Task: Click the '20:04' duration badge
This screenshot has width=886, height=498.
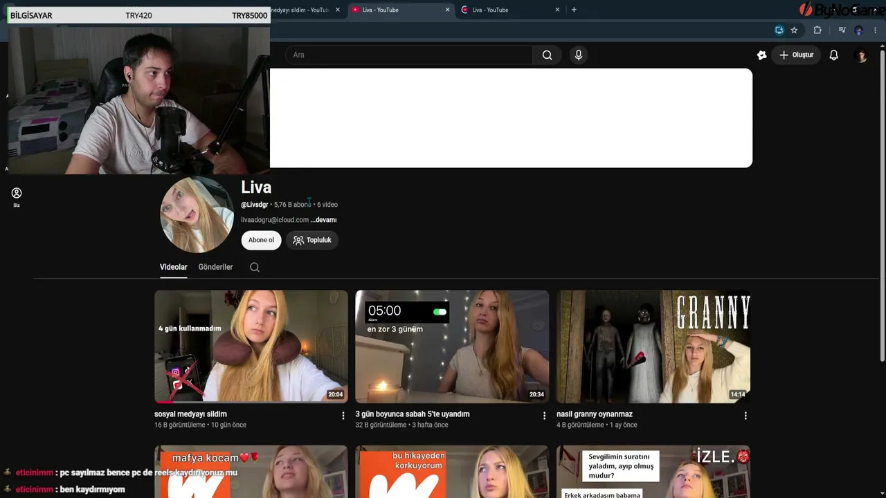Action: pyautogui.click(x=336, y=395)
